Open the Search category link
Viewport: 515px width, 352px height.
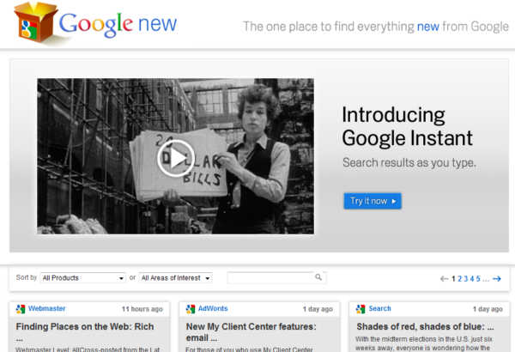click(379, 308)
